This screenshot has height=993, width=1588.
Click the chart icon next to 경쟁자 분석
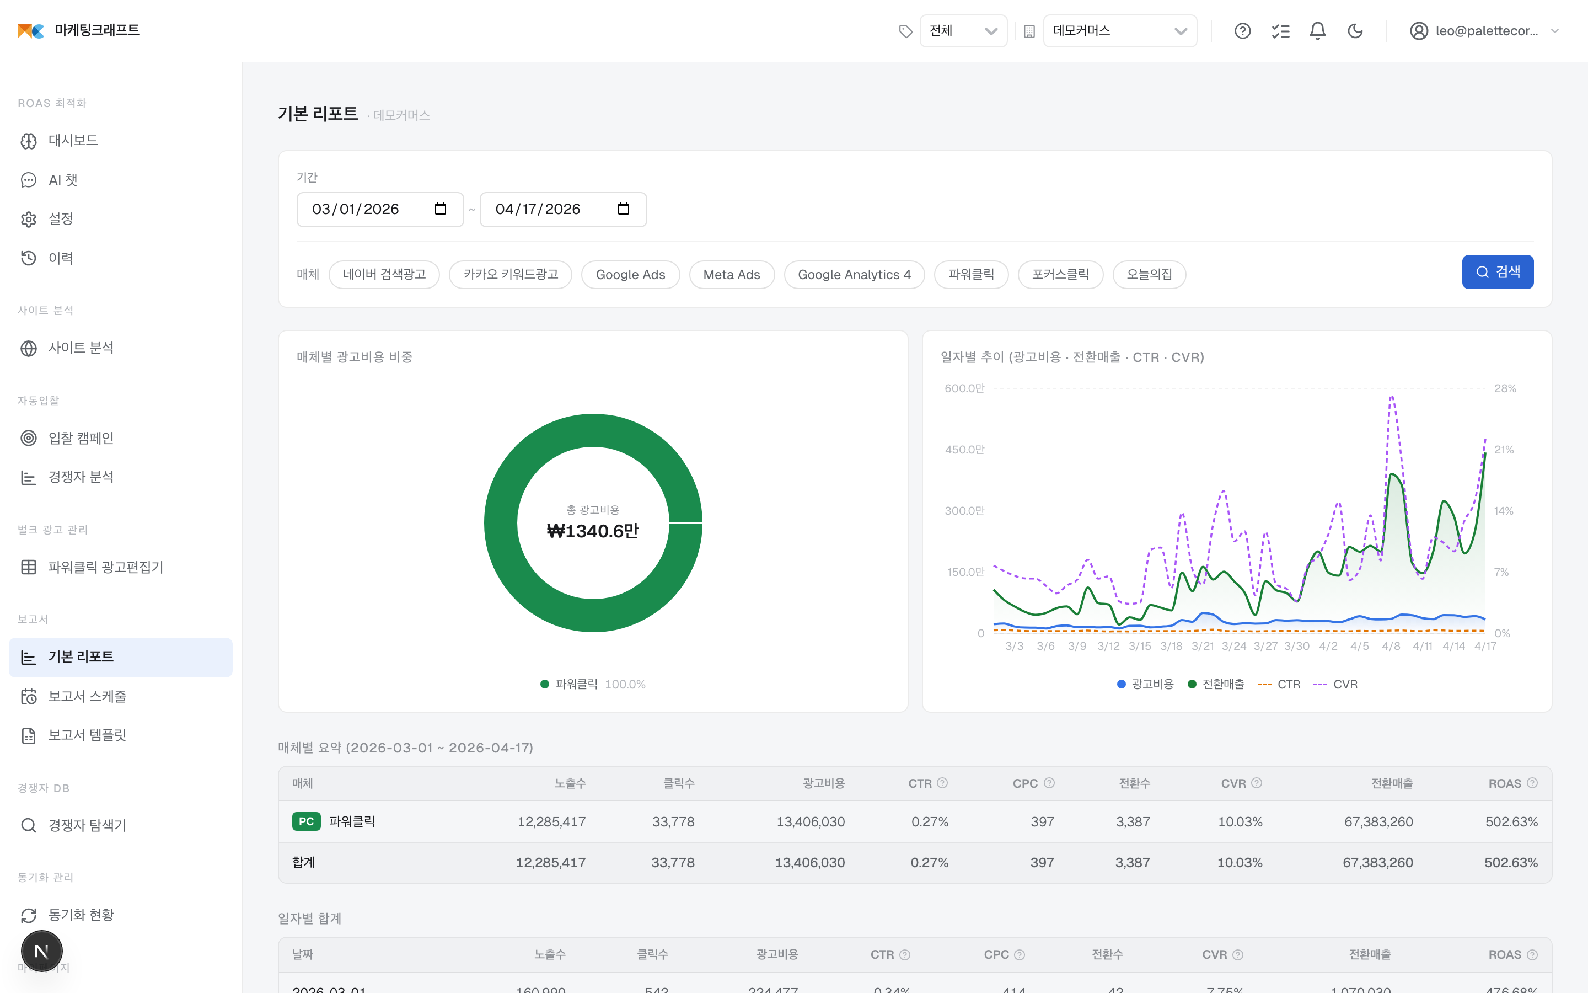28,477
